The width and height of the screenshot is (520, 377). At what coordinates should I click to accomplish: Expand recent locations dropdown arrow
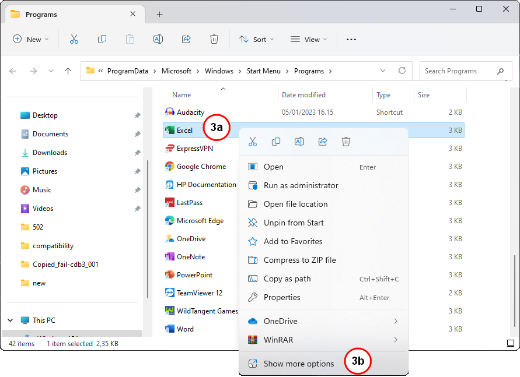coord(51,71)
